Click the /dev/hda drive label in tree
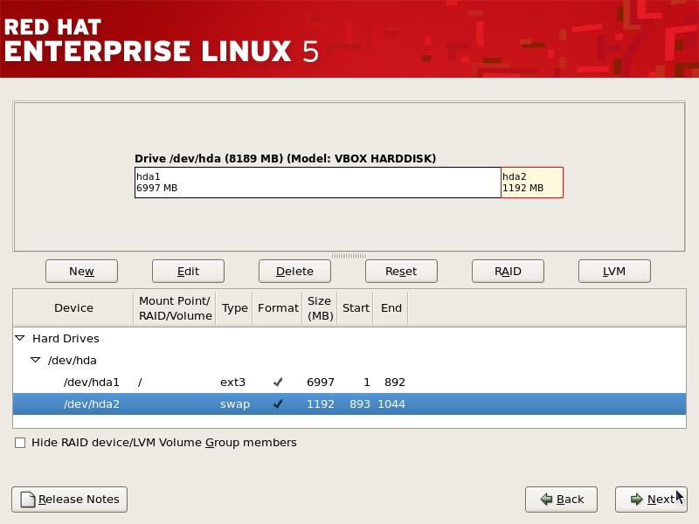Viewport: 699px width, 524px height. [73, 361]
